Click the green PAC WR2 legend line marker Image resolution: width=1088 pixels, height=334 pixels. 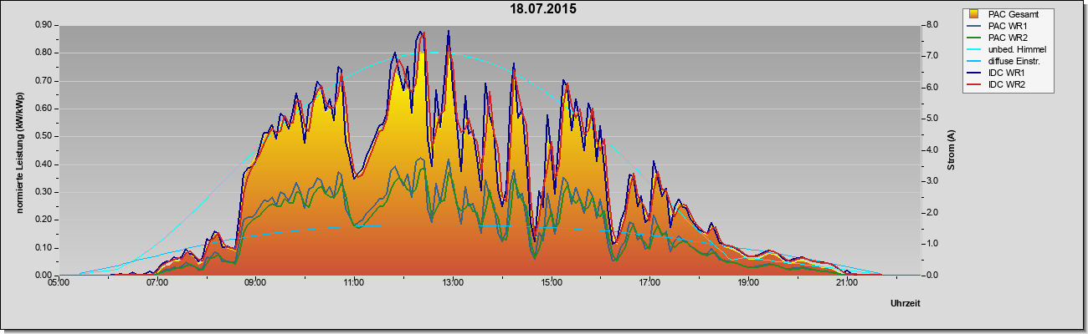tap(974, 38)
